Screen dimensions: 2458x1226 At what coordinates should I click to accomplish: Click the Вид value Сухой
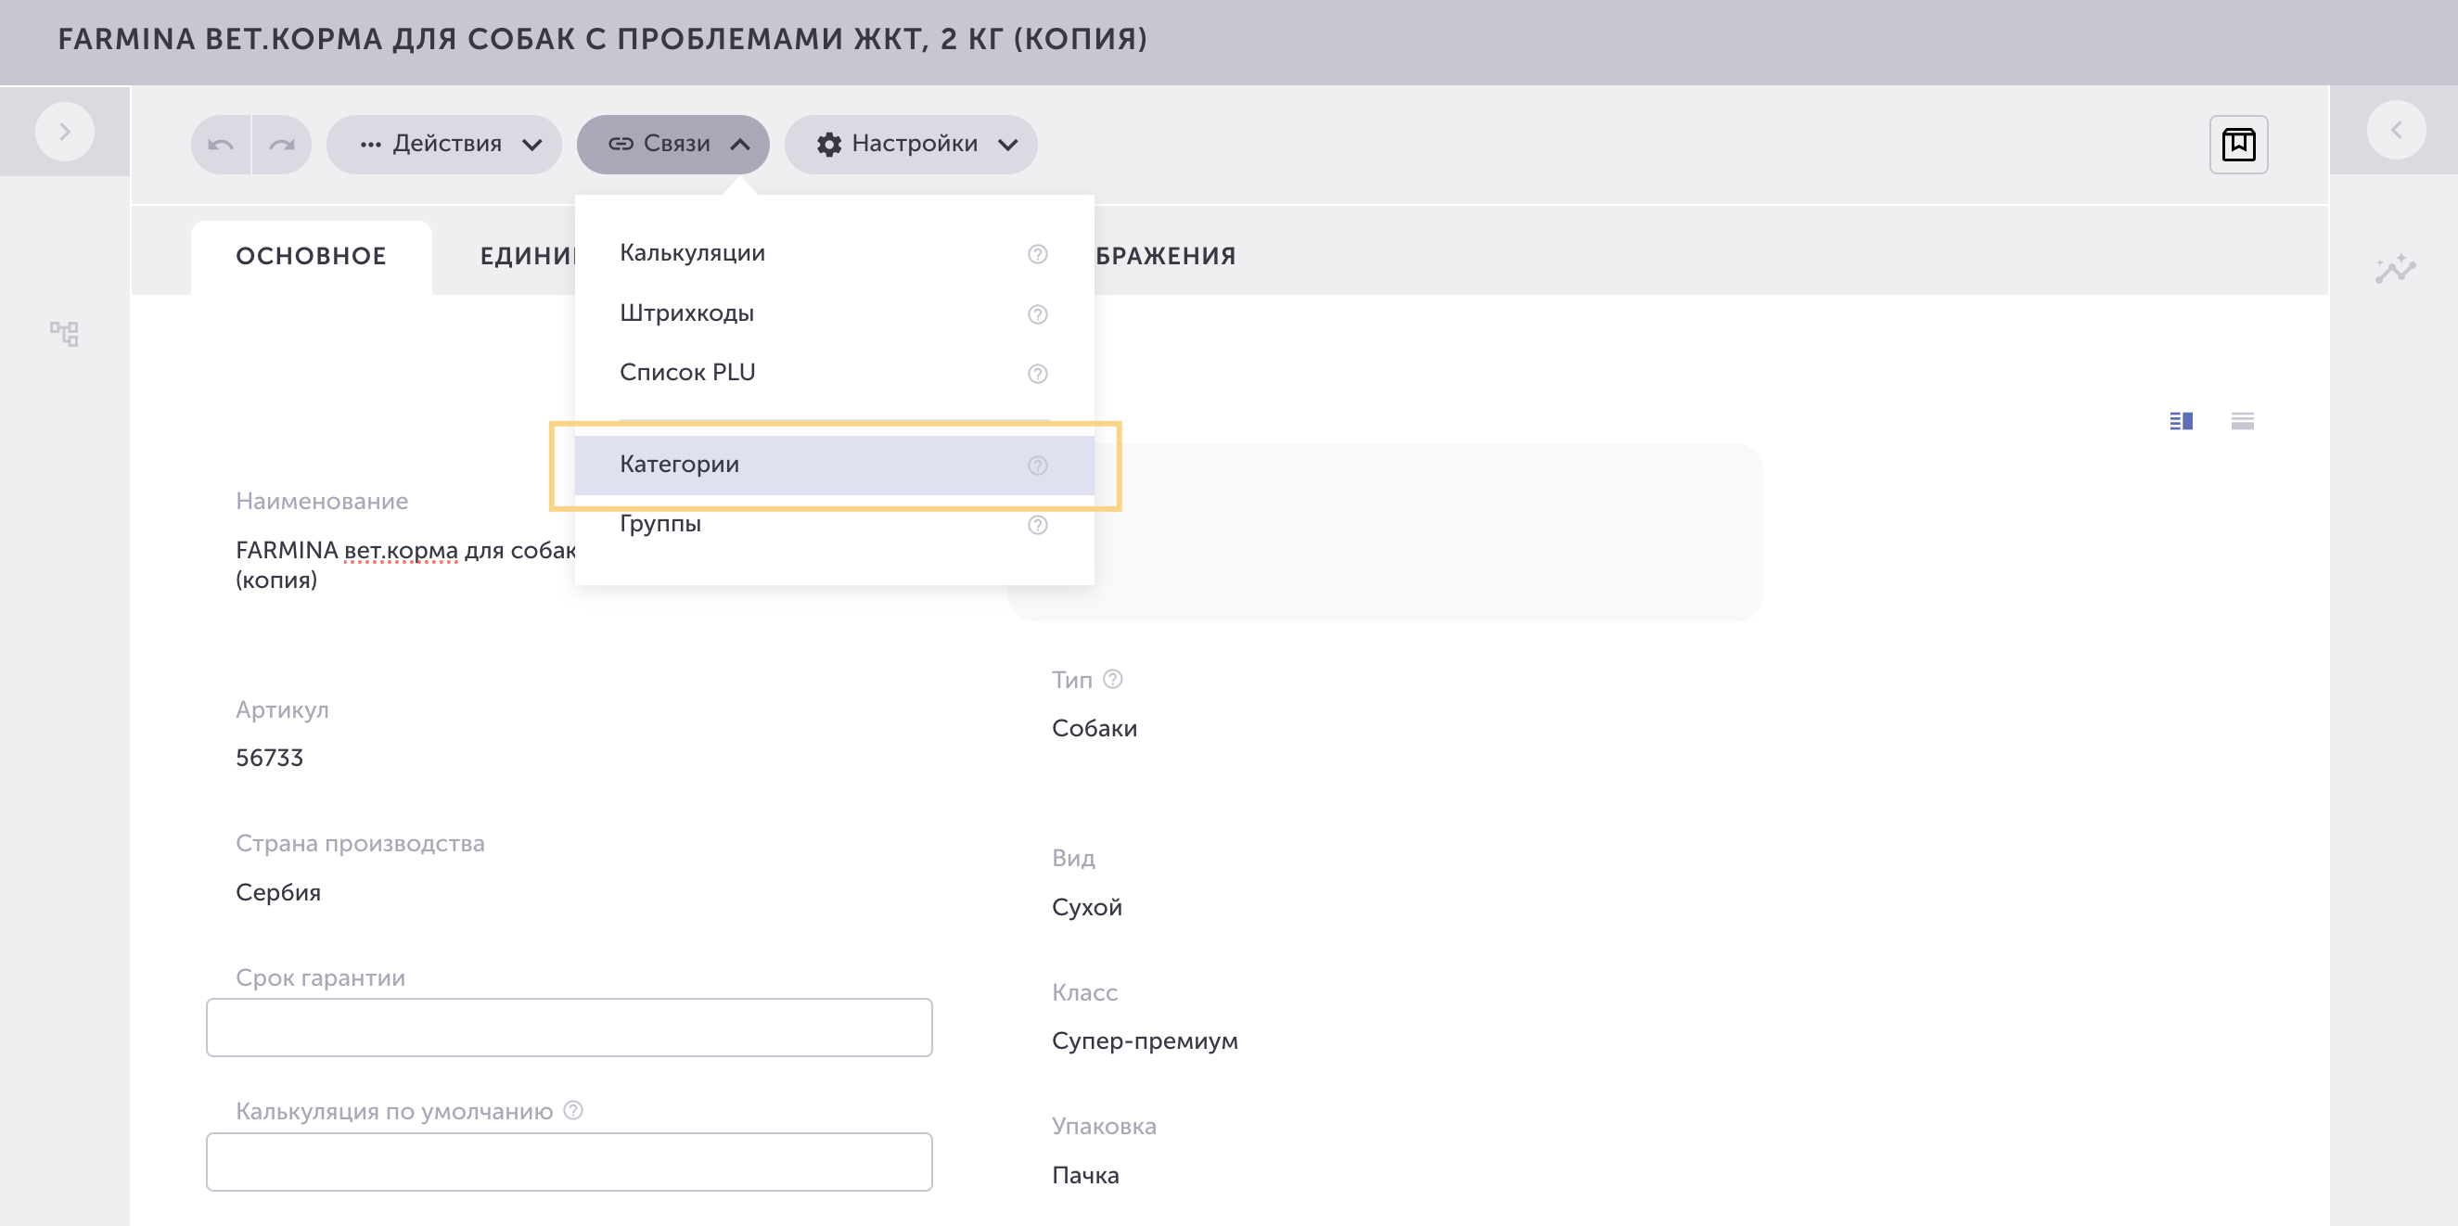click(x=1086, y=907)
